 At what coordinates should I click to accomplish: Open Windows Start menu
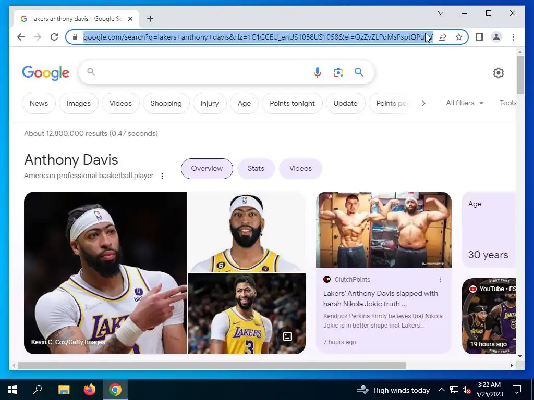tap(13, 390)
